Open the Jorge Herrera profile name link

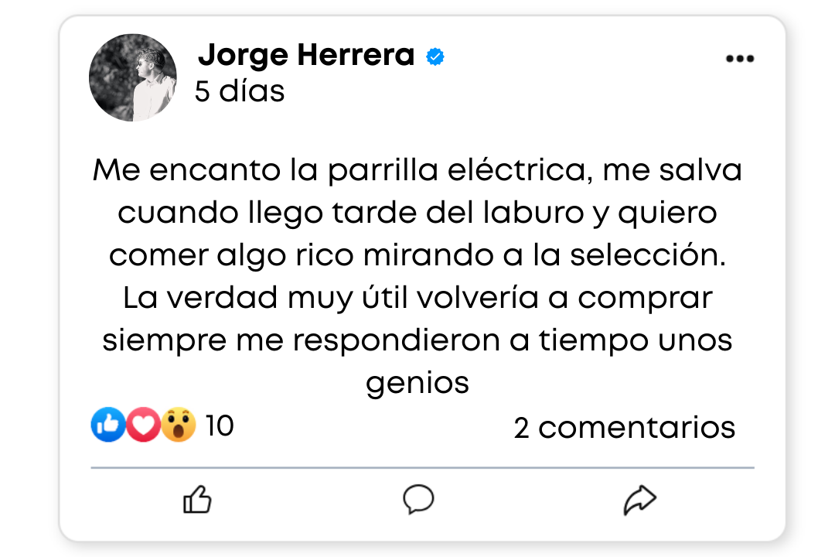pyautogui.click(x=306, y=56)
